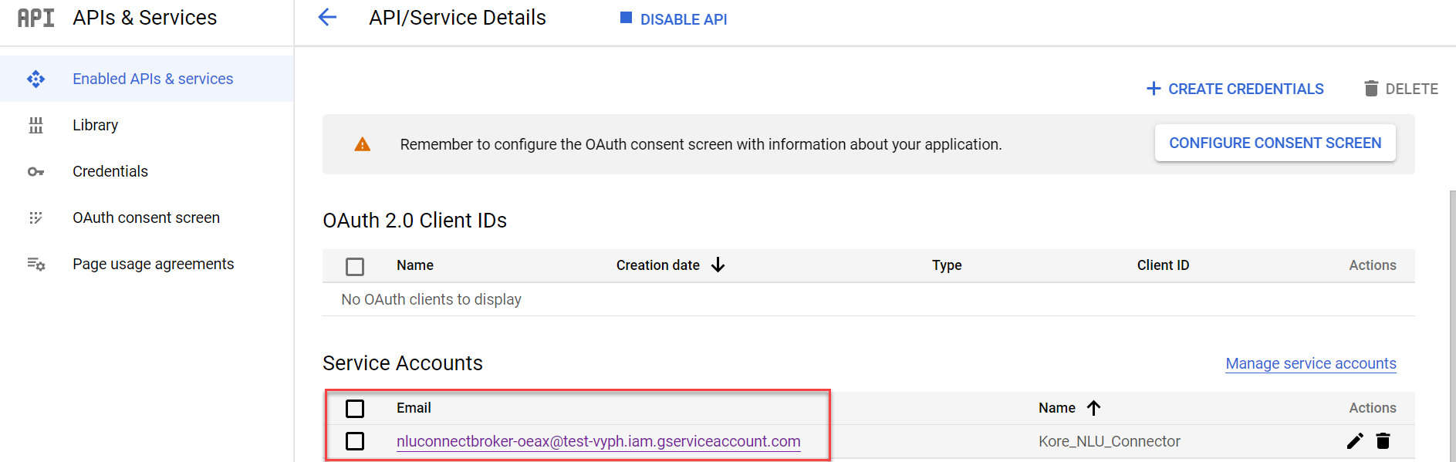Image resolution: width=1456 pixels, height=462 pixels.
Task: Click the Type column header
Action: tap(947, 265)
